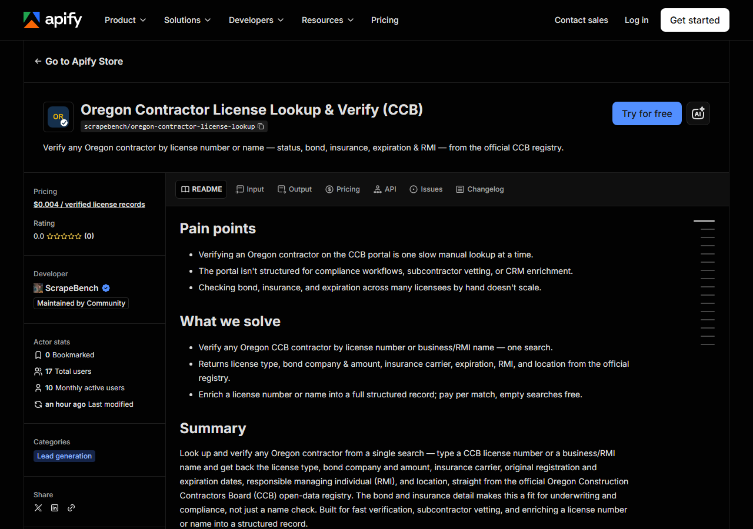Click the $0.004 / verified license records link
Image resolution: width=753 pixels, height=529 pixels.
tap(89, 205)
